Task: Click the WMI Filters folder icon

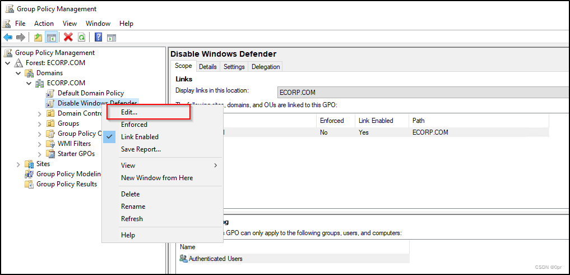Action: [50, 144]
